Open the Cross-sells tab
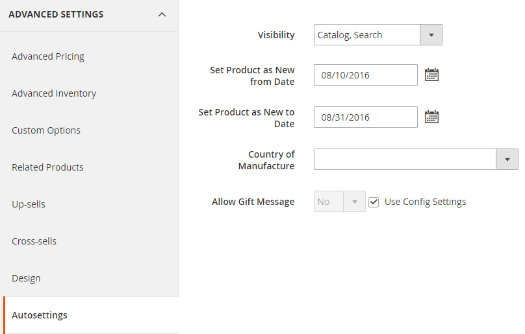 (x=34, y=241)
